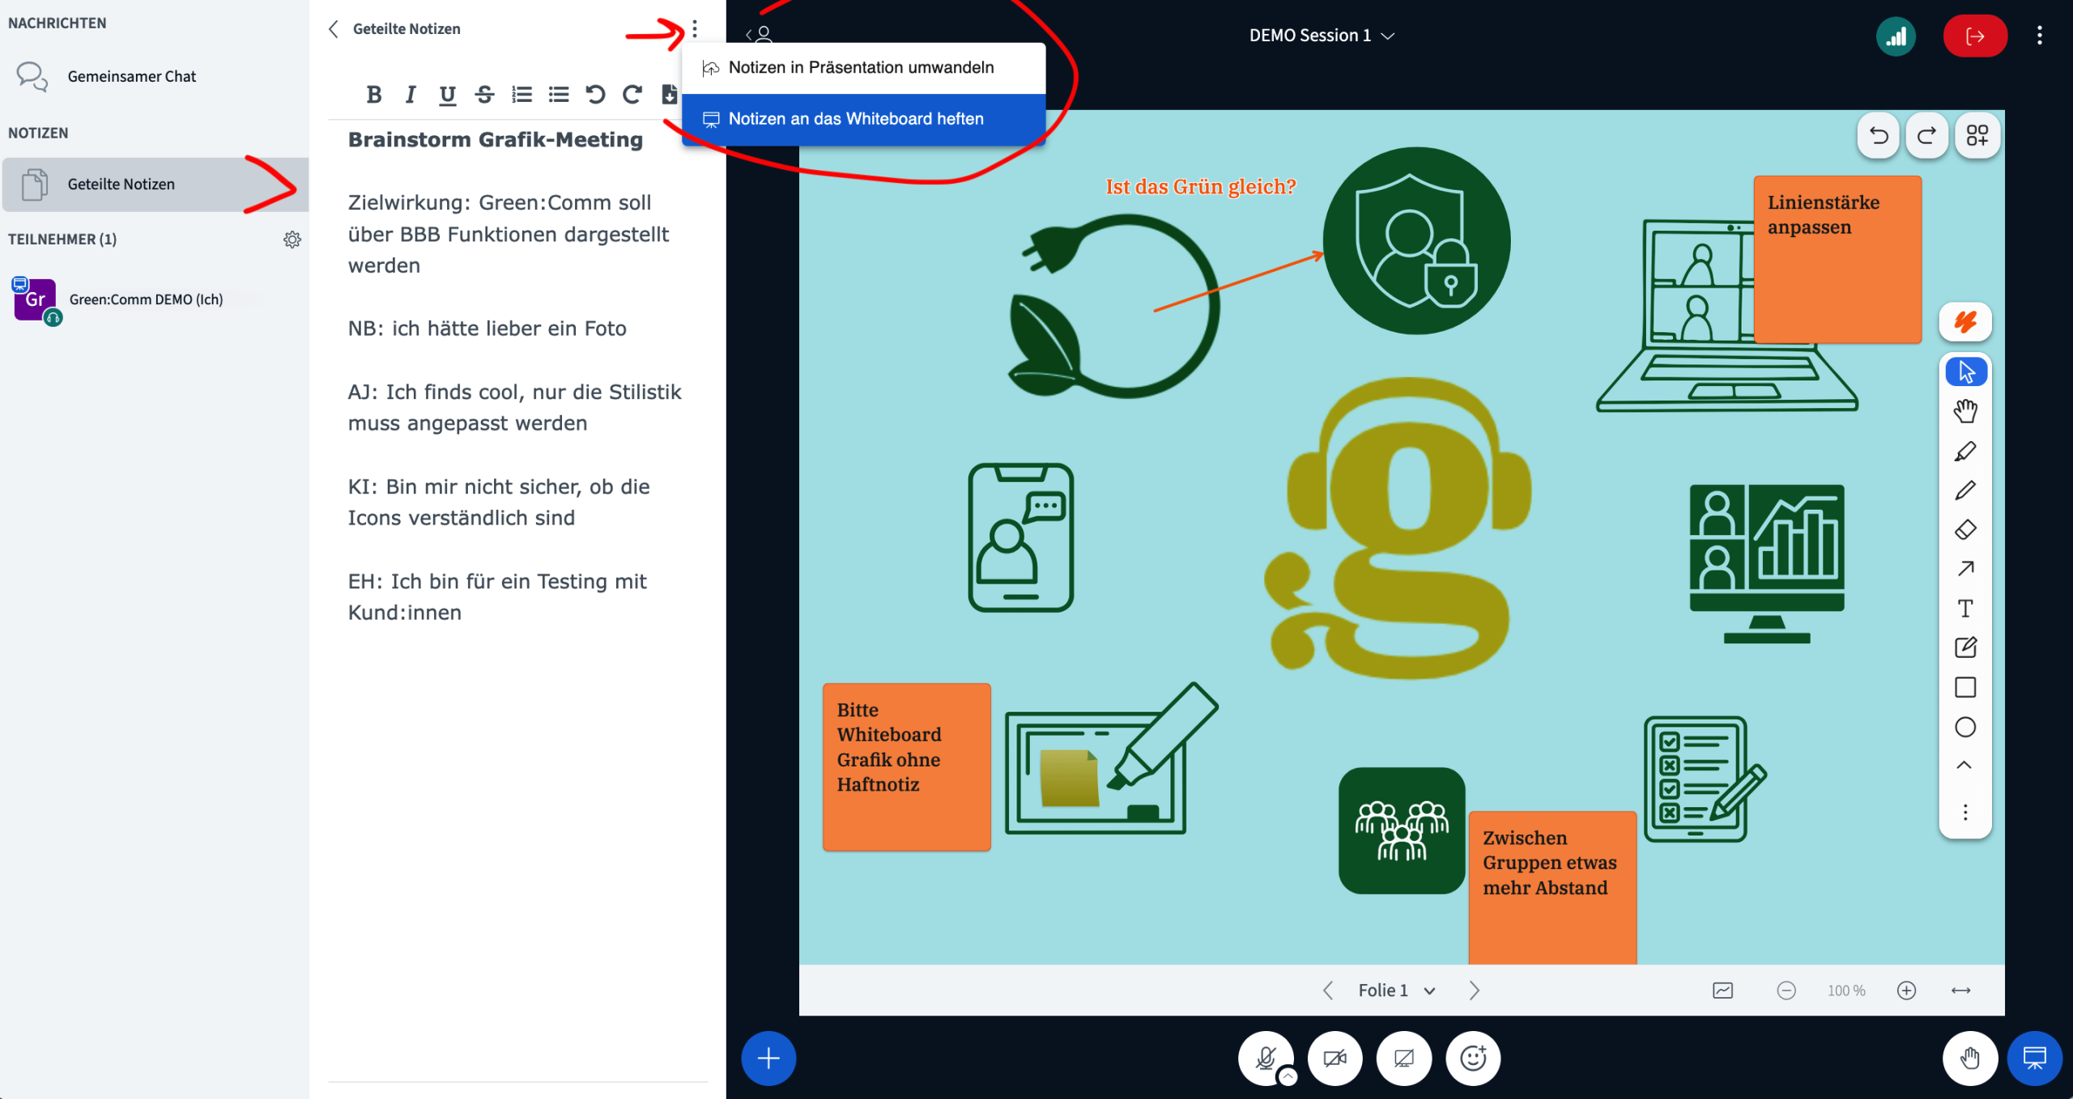Select the arrow drawing tool

point(1965,568)
